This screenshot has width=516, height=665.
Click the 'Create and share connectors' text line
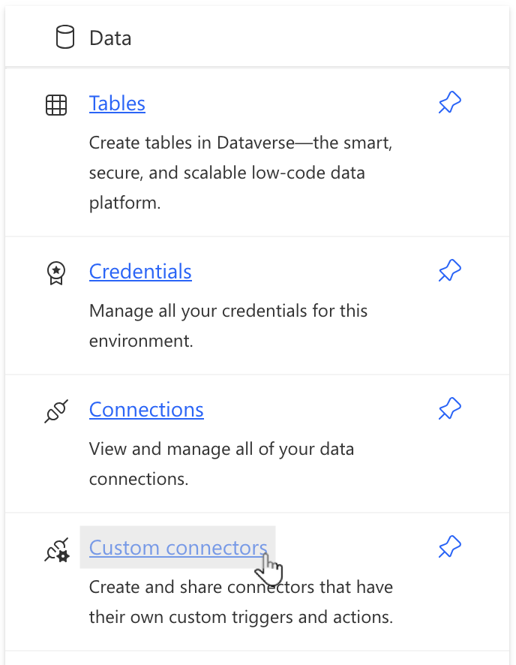coord(241,587)
